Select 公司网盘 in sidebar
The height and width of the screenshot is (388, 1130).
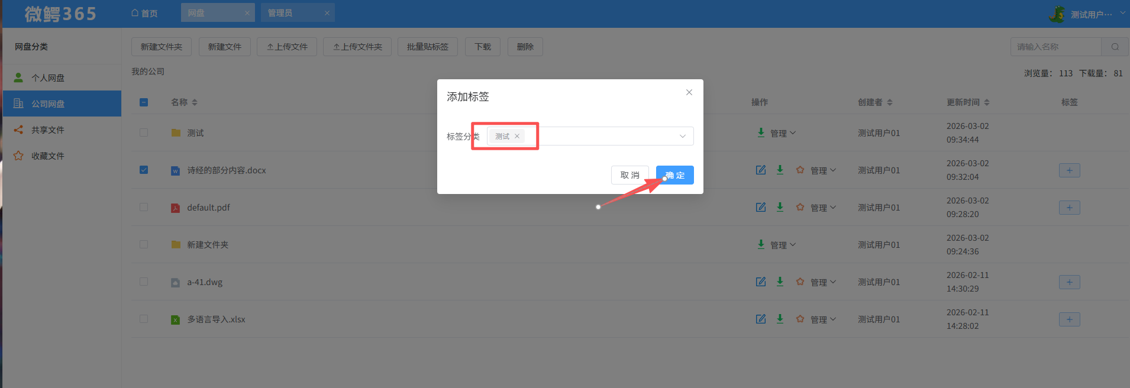click(62, 104)
